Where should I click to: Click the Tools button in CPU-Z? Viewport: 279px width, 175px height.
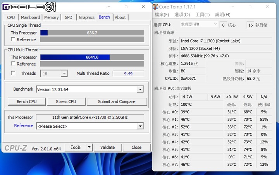(76, 147)
